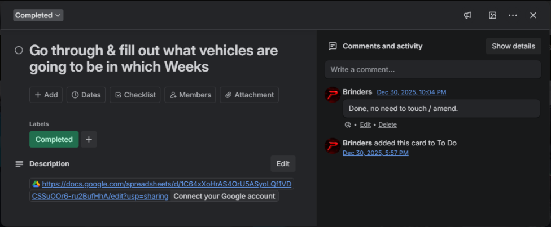Click the Attachment button

(250, 95)
